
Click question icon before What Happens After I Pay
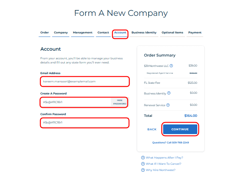click(x=143, y=158)
